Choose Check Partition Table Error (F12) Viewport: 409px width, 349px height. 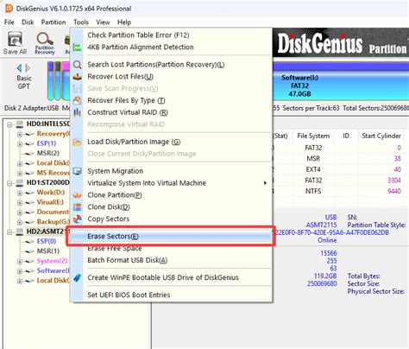[x=171, y=35]
